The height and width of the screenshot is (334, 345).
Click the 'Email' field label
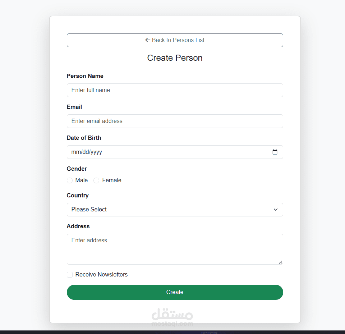click(x=74, y=107)
